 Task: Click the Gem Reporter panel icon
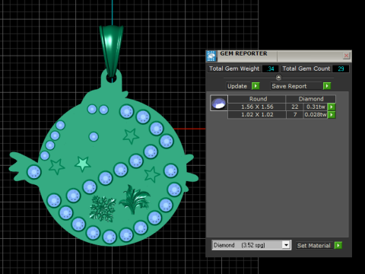[x=211, y=56]
